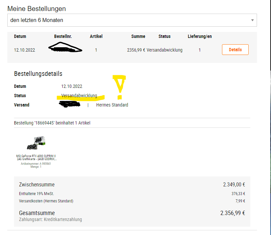
Task: Click the Versandabwicklung status in the order row
Action: pyautogui.click(x=164, y=50)
